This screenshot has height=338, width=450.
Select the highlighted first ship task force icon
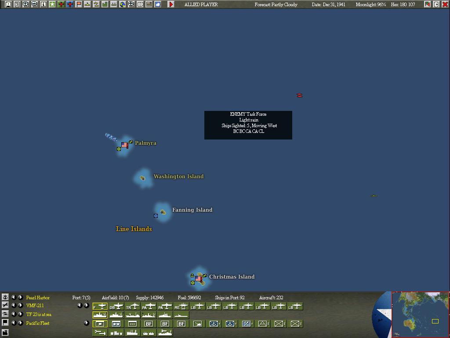100,315
